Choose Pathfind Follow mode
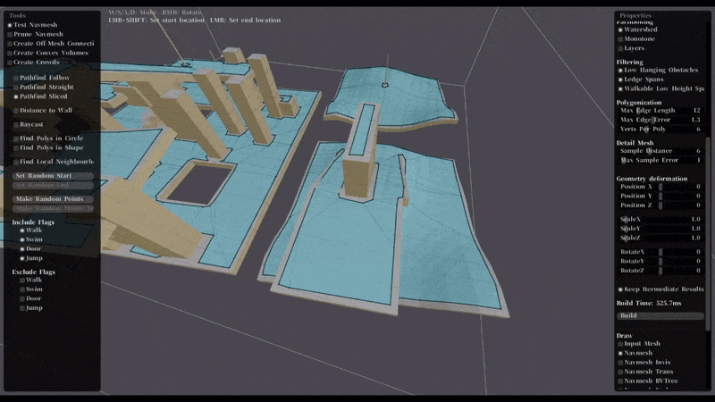This screenshot has height=402, width=715. coord(42,78)
